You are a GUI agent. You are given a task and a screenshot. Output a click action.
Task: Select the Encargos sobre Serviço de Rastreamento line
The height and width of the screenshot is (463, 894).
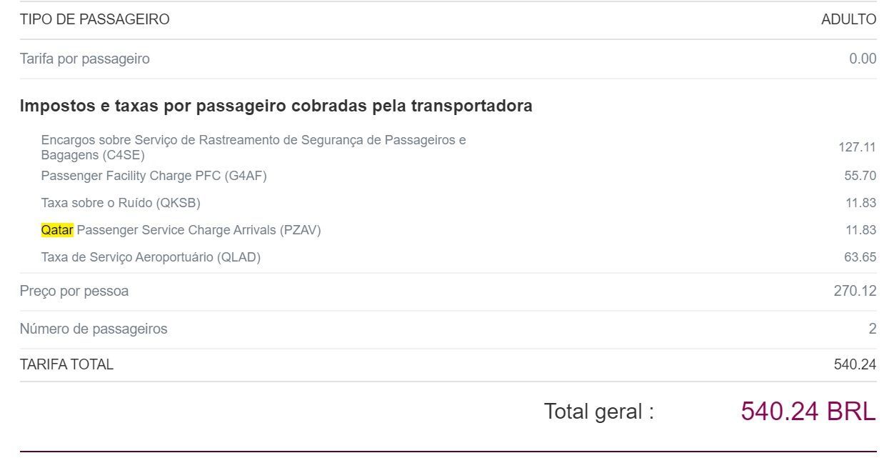[253, 147]
